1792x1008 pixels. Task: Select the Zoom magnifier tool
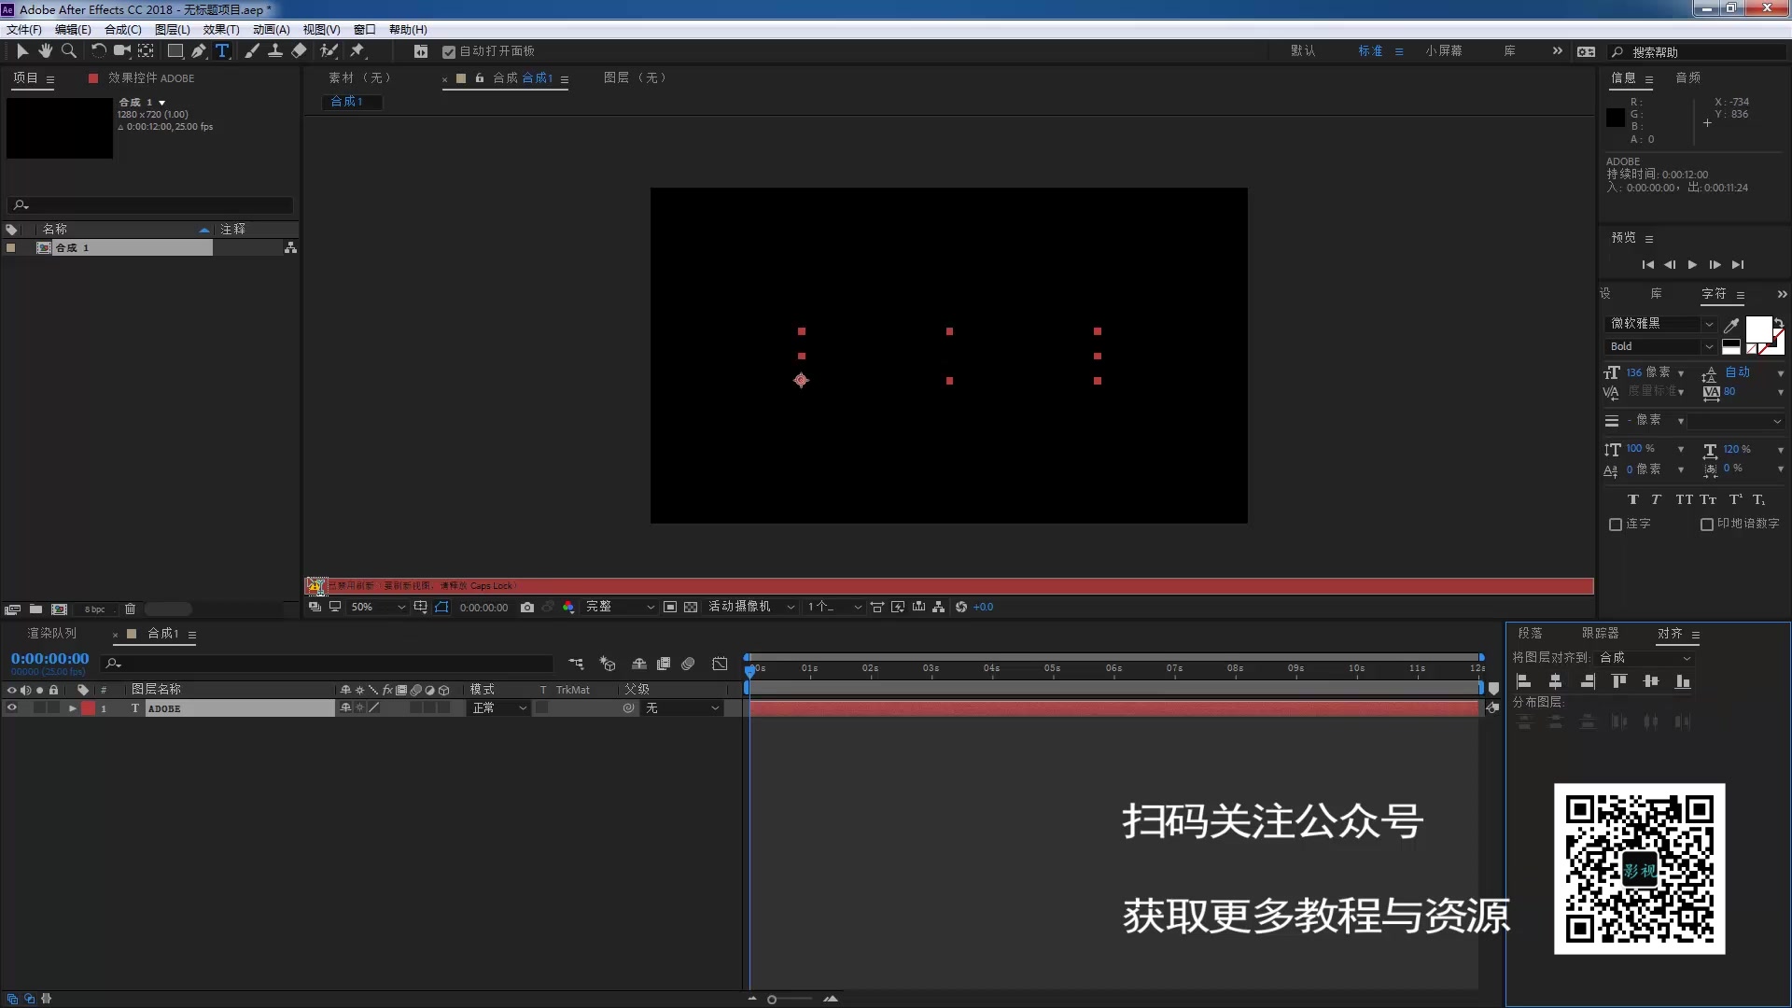[68, 51]
